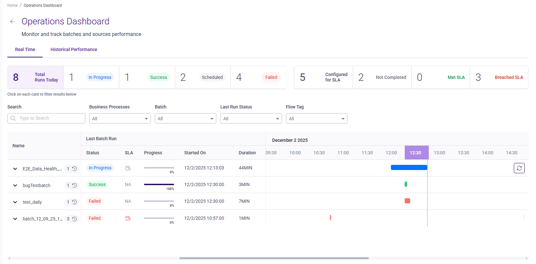Viewport: 536px width, 264px height.
Task: Select the Real Time tab
Action: [25, 49]
